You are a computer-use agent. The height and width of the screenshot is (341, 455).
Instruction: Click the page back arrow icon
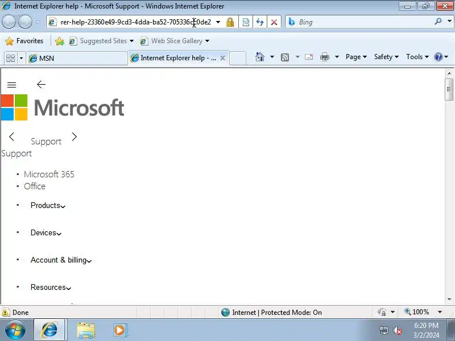click(x=41, y=84)
